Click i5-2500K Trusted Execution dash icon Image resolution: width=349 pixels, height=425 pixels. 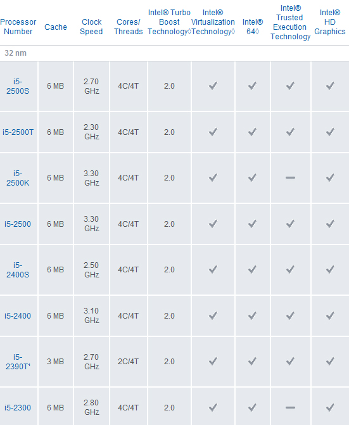[x=291, y=178]
